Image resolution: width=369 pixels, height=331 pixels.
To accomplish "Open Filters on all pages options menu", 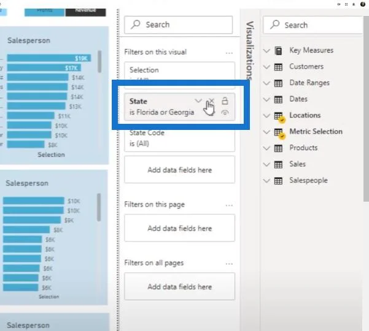I will coord(229,264).
